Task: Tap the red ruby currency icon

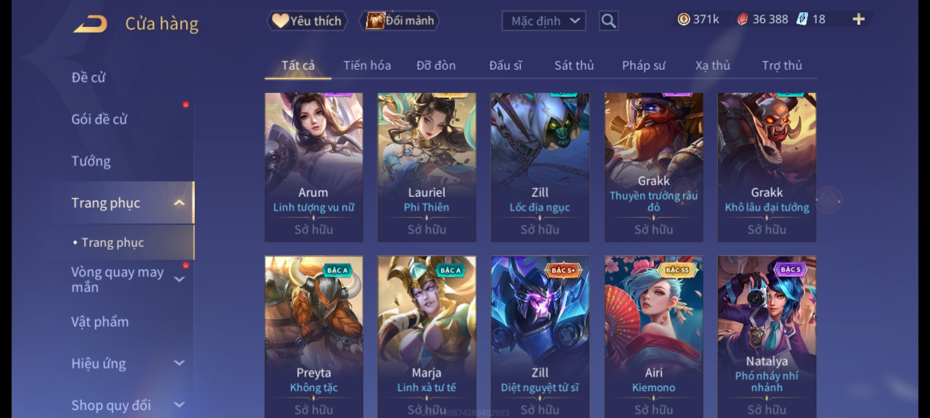Action: pyautogui.click(x=742, y=19)
